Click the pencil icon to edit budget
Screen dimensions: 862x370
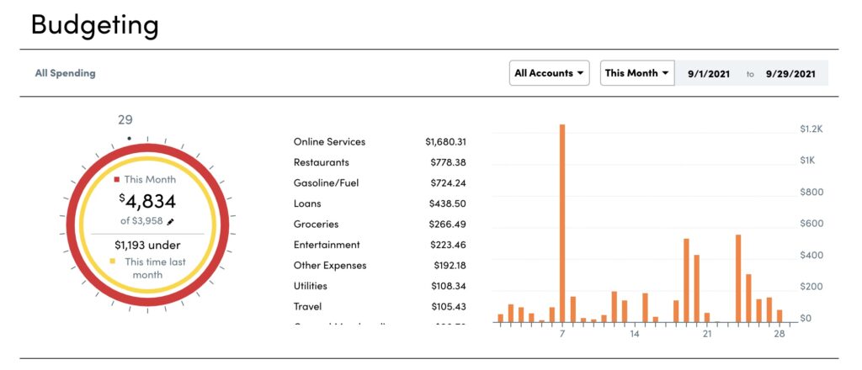pos(171,221)
